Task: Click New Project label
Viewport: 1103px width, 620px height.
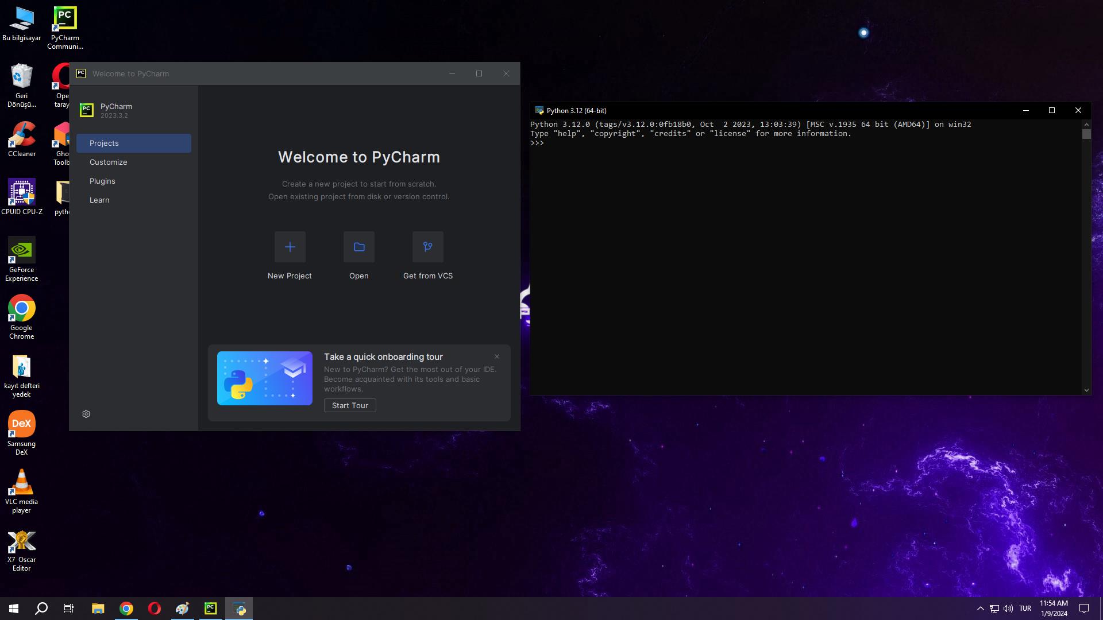Action: [x=290, y=276]
